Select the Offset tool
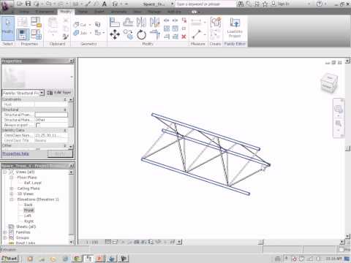This screenshot has height=263, width=351. (x=128, y=22)
